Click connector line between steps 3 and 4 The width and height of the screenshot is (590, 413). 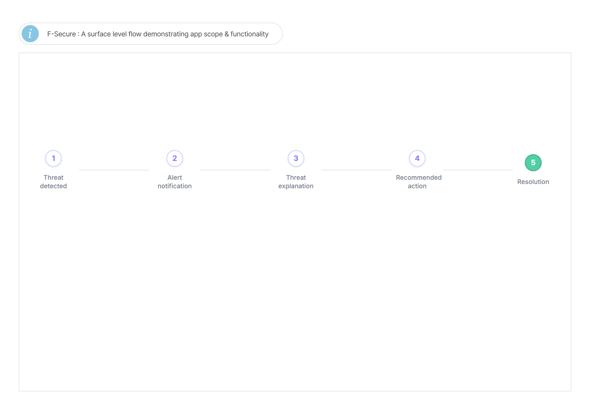pos(357,170)
